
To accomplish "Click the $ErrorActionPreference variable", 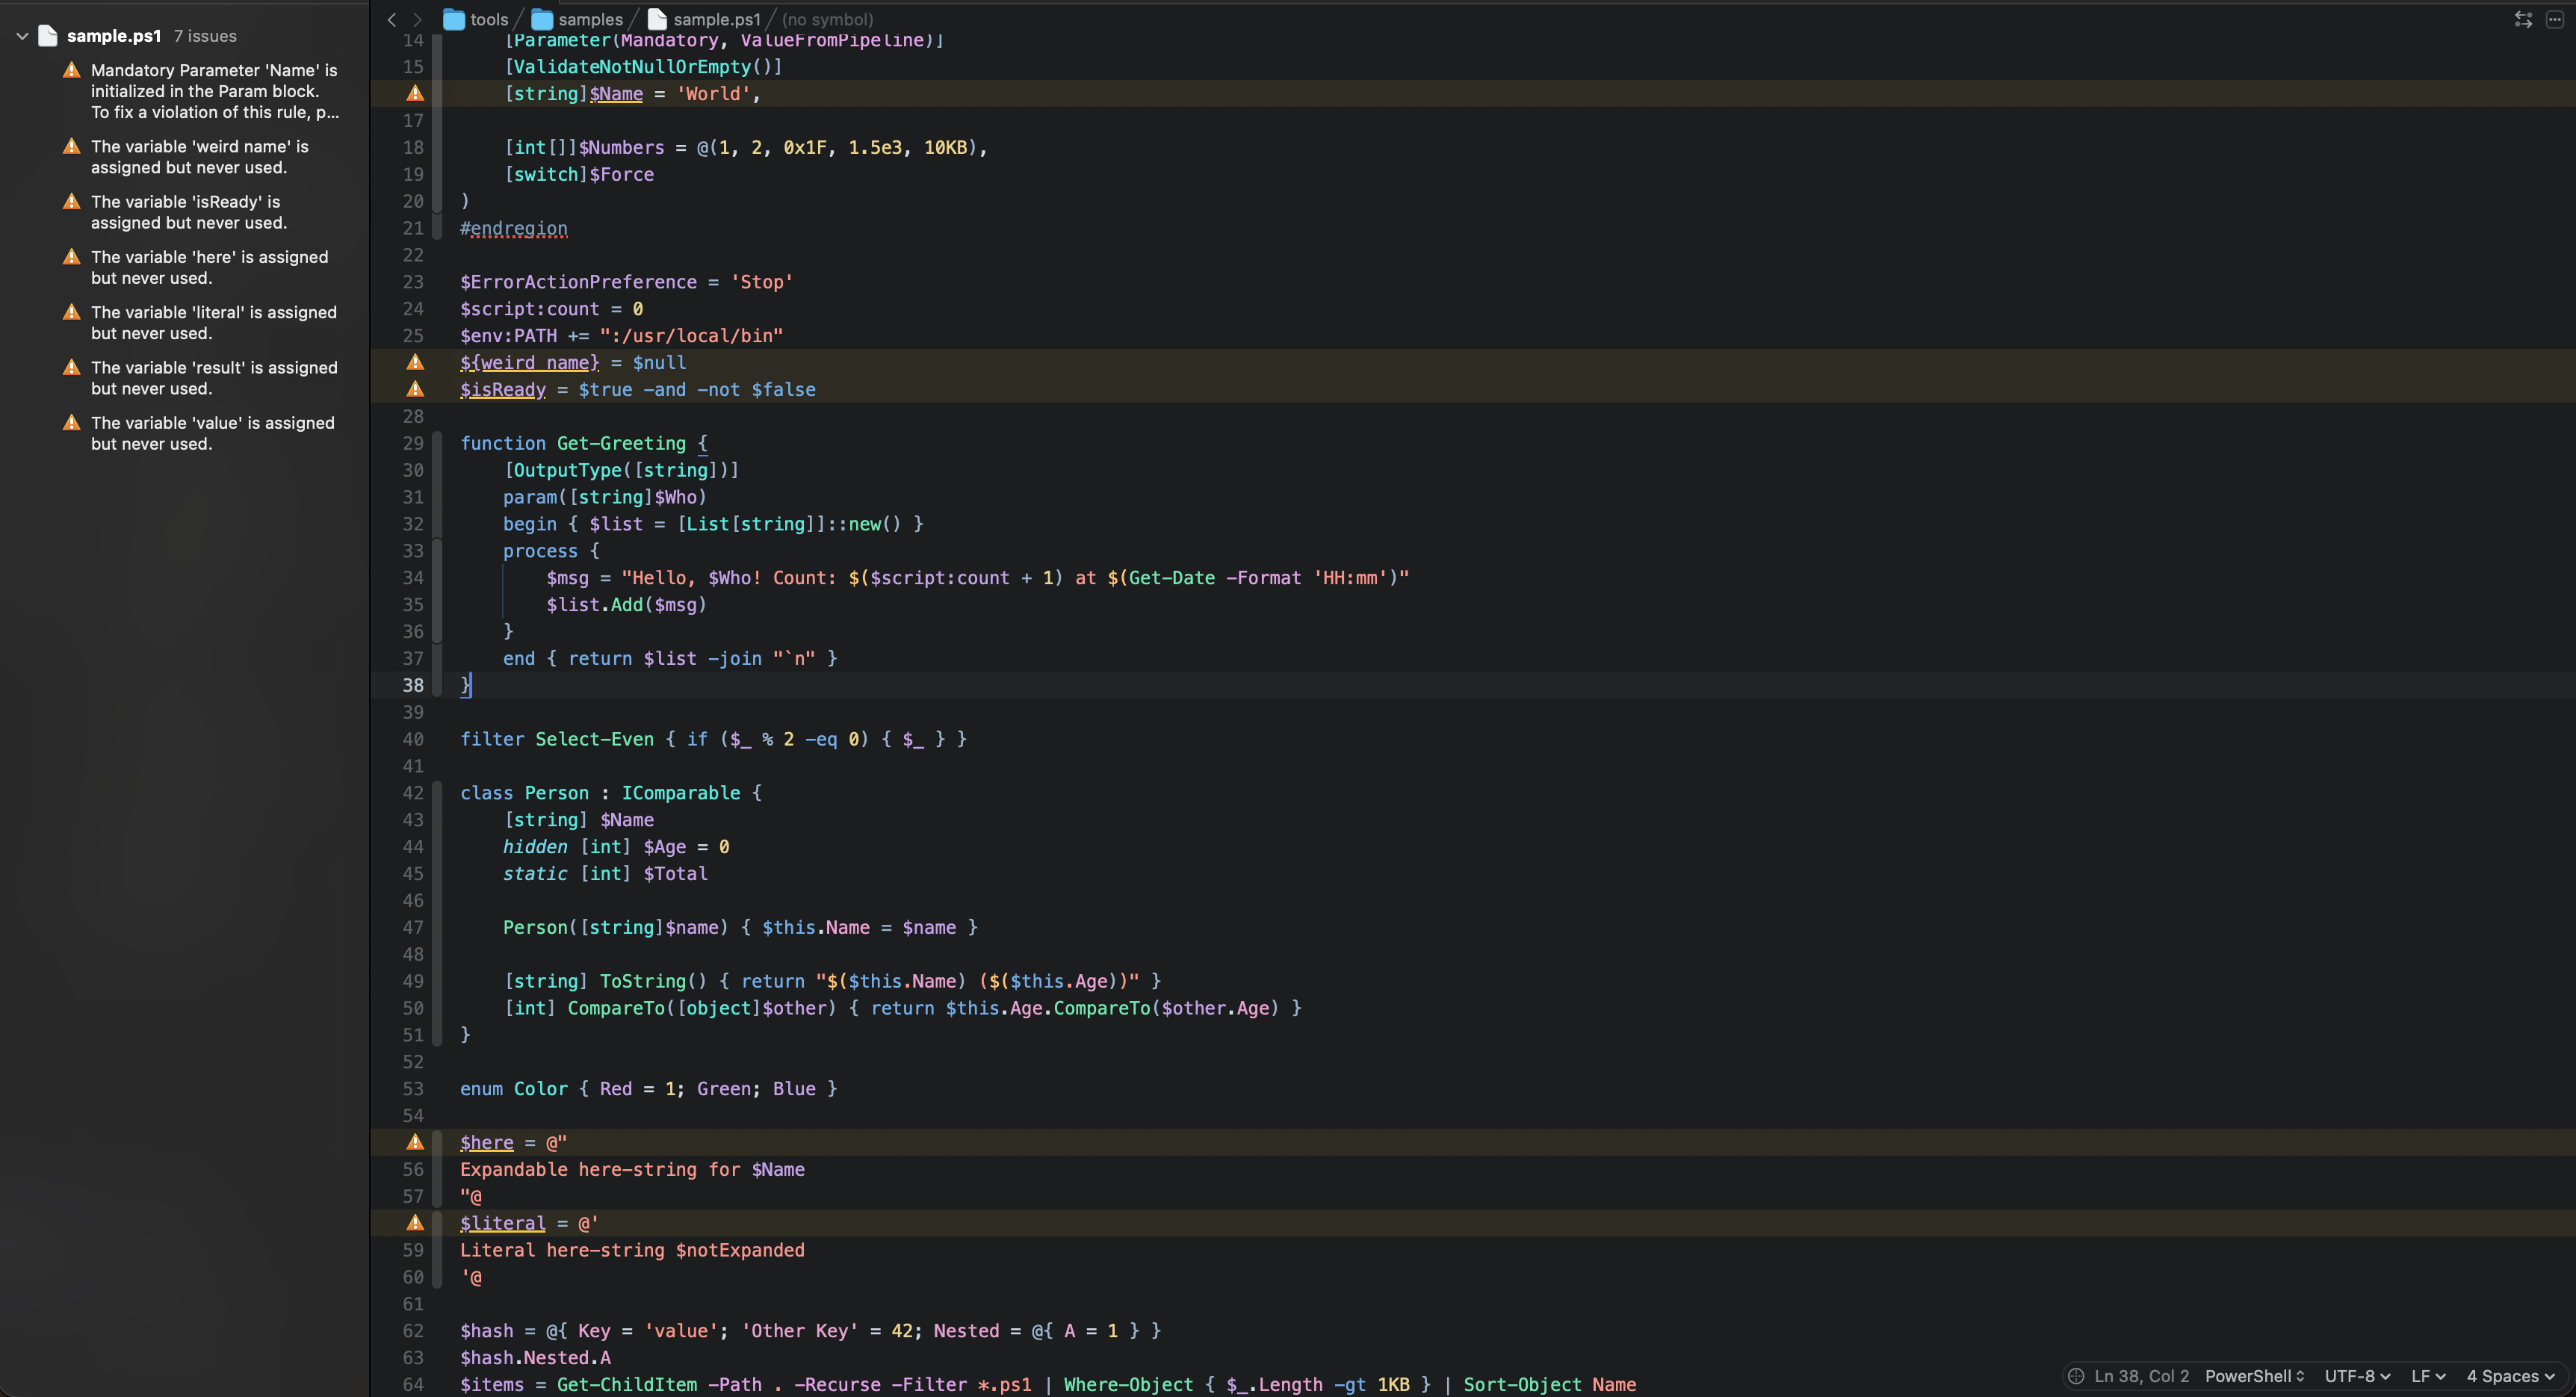I will point(578,282).
